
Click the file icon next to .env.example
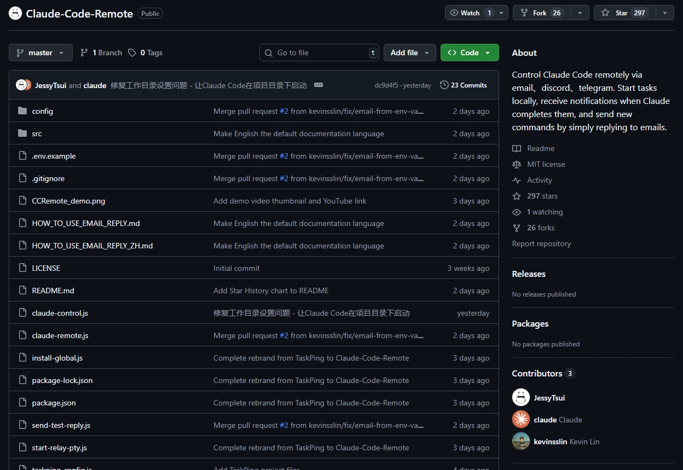[22, 156]
